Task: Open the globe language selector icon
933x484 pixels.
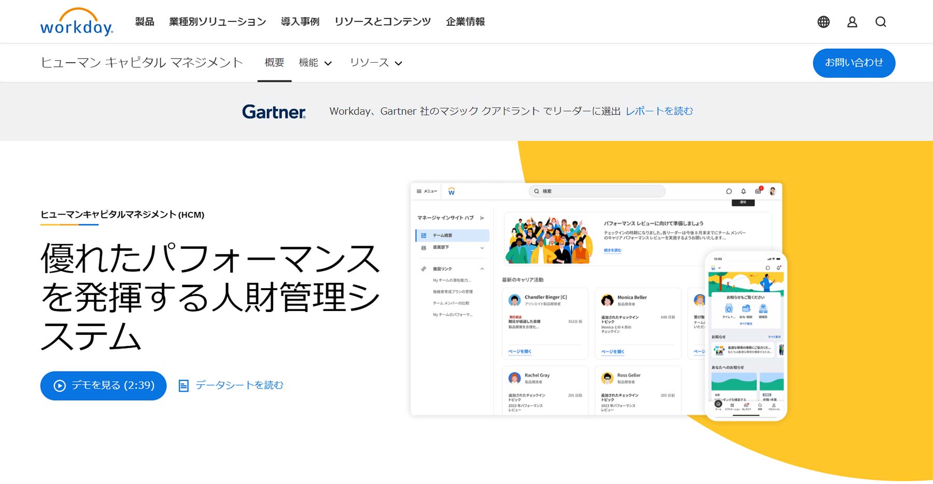Action: pos(824,22)
